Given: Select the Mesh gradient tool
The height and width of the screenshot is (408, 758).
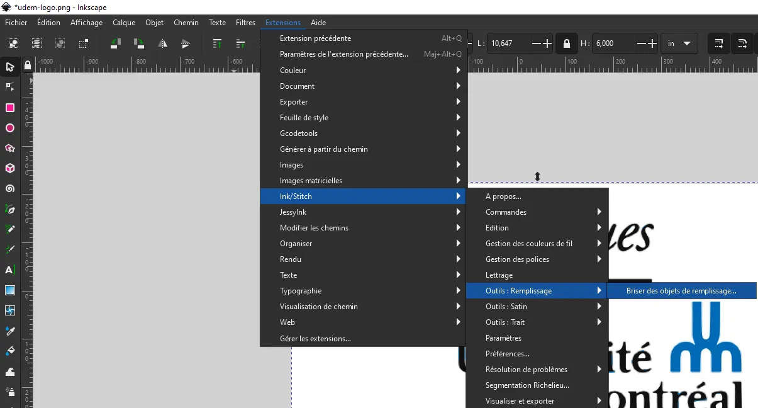Looking at the screenshot, I should pos(10,310).
